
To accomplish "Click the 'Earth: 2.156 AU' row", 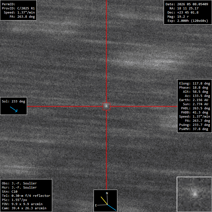I will pos(194,100).
